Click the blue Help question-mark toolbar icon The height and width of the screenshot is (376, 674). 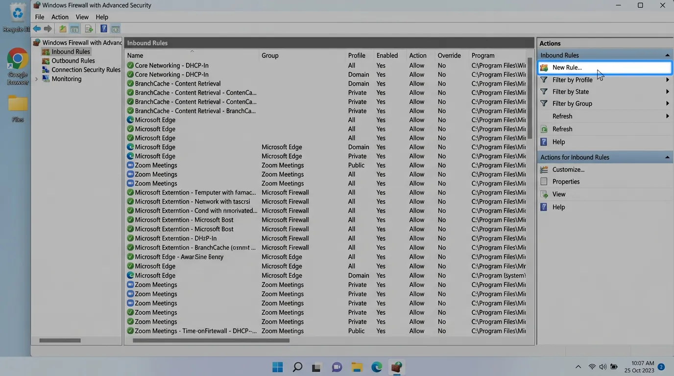click(104, 29)
